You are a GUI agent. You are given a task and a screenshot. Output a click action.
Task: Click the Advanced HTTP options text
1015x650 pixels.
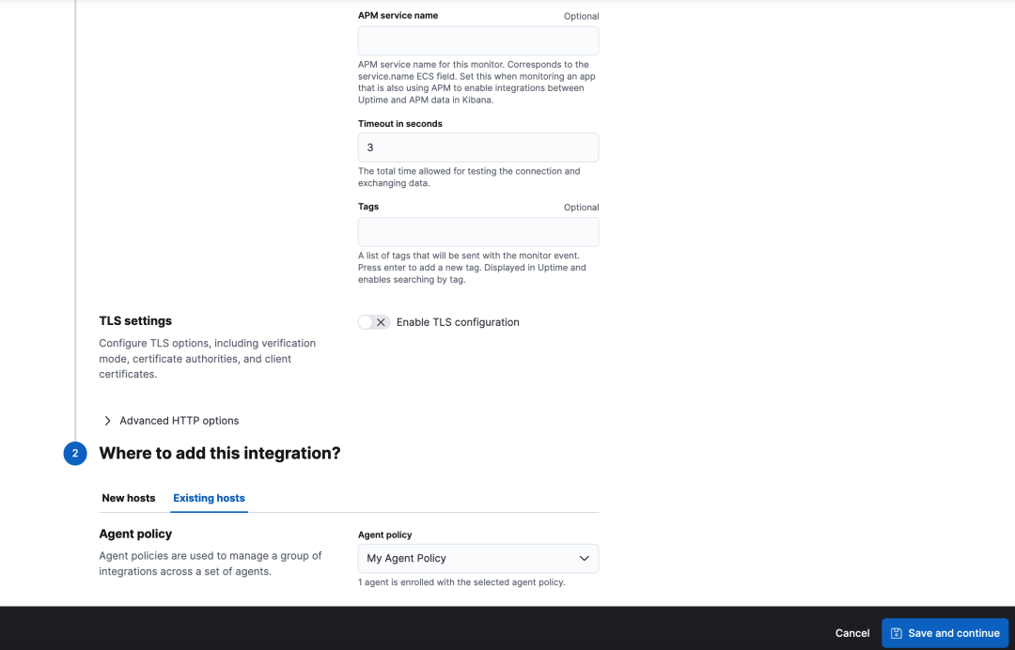point(180,421)
